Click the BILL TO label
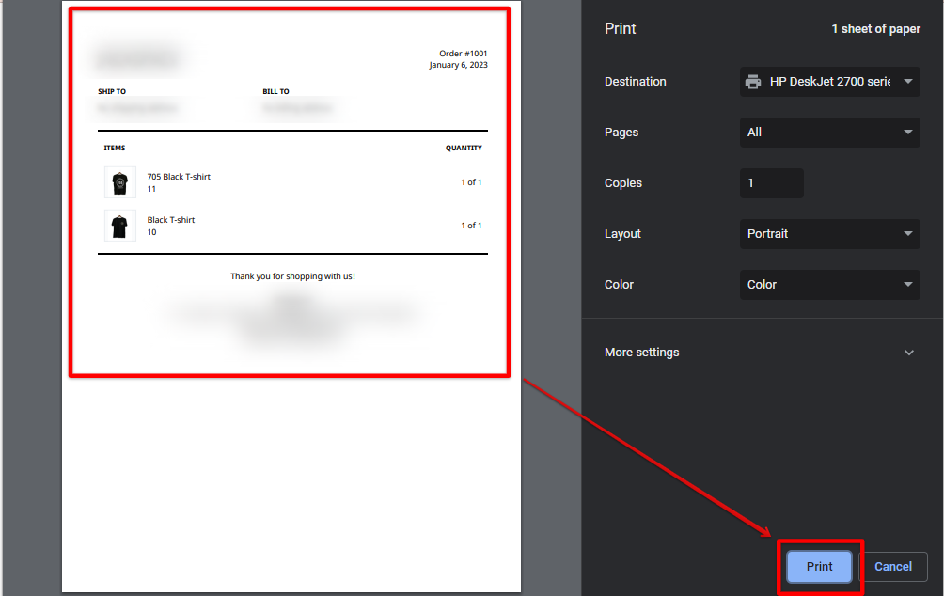 click(276, 91)
